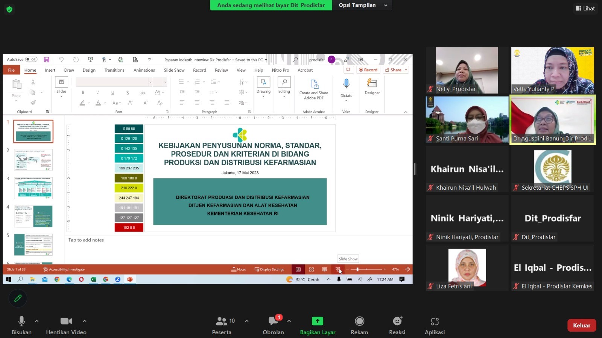
Task: Click the green Bagikan Layar share icon
Action: [x=317, y=321]
